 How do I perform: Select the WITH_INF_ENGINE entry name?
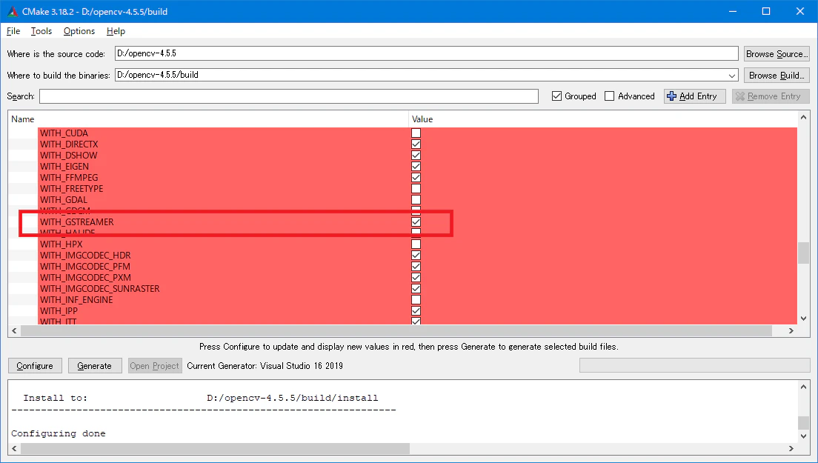(x=76, y=300)
